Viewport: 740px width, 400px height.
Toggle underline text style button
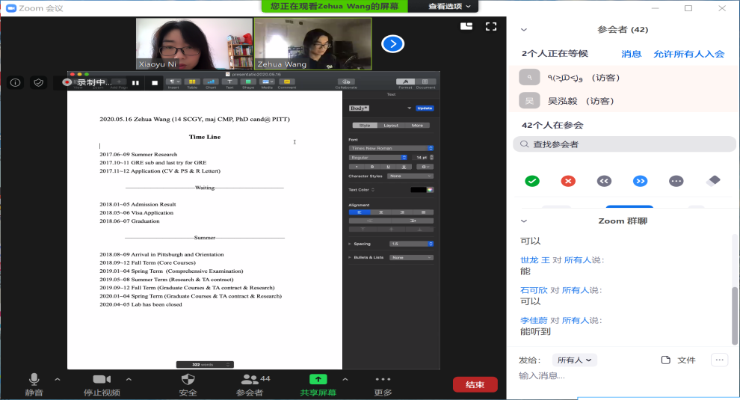pyautogui.click(x=388, y=167)
